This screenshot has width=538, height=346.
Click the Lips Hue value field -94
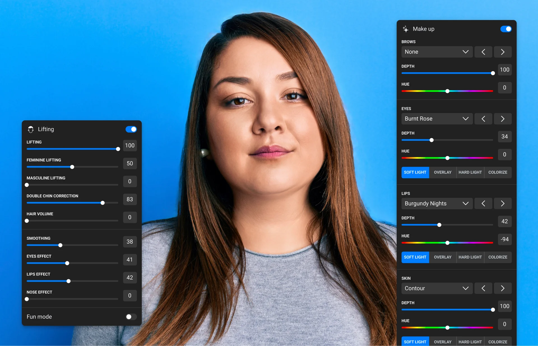tap(505, 239)
